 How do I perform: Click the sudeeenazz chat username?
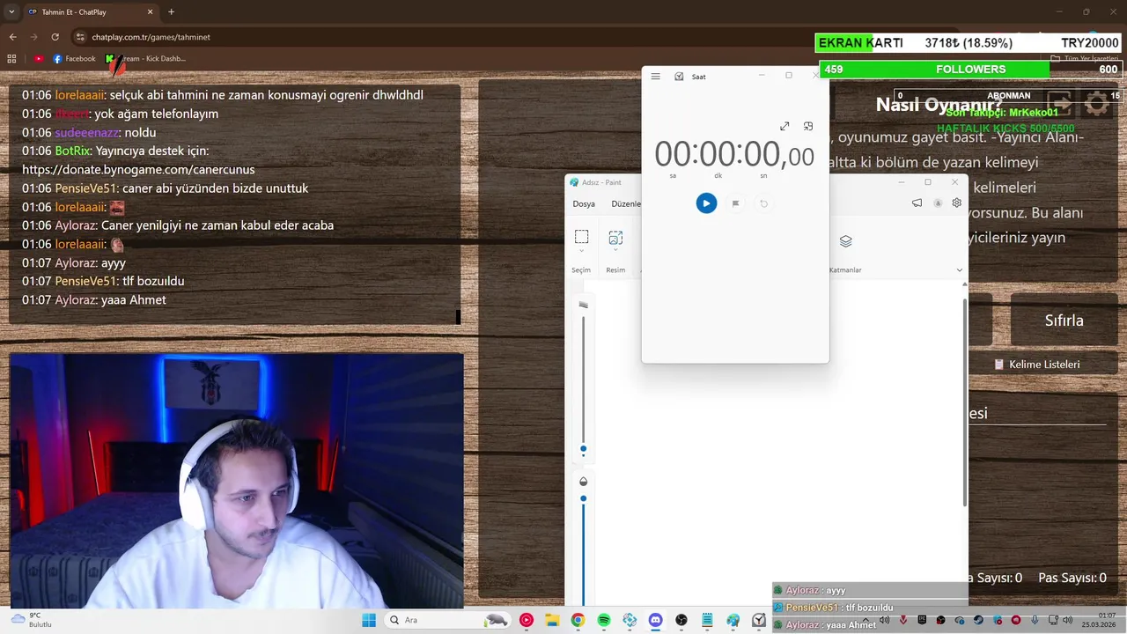coord(86,132)
